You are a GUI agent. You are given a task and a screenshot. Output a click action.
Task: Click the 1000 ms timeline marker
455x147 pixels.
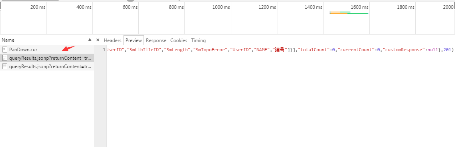(221, 7)
